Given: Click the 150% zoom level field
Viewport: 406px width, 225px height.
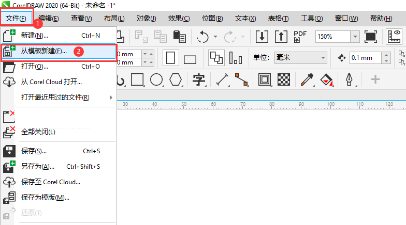Looking at the screenshot, I should click(x=333, y=36).
